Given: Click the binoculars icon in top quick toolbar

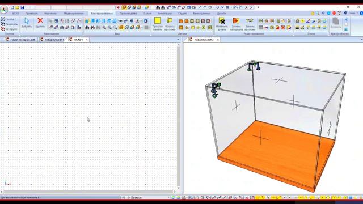Looking at the screenshot, I should (x=158, y=7).
